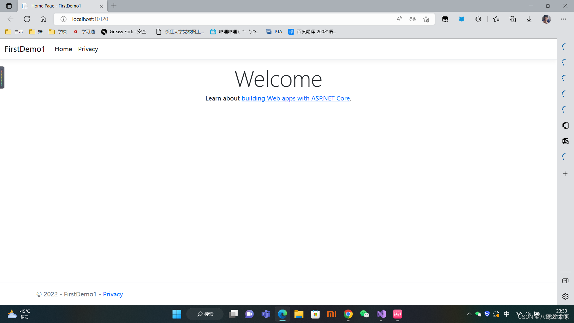Open the Outlook sidebar icon
The image size is (574, 323).
tap(565, 141)
